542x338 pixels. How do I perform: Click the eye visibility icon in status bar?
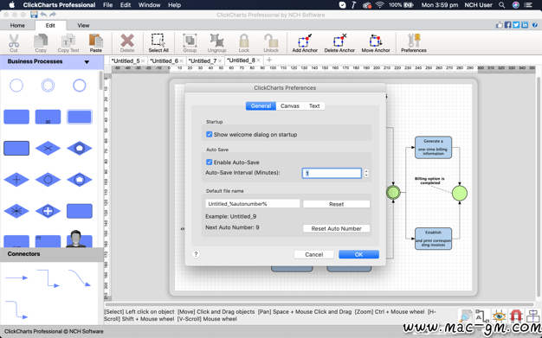[499, 316]
